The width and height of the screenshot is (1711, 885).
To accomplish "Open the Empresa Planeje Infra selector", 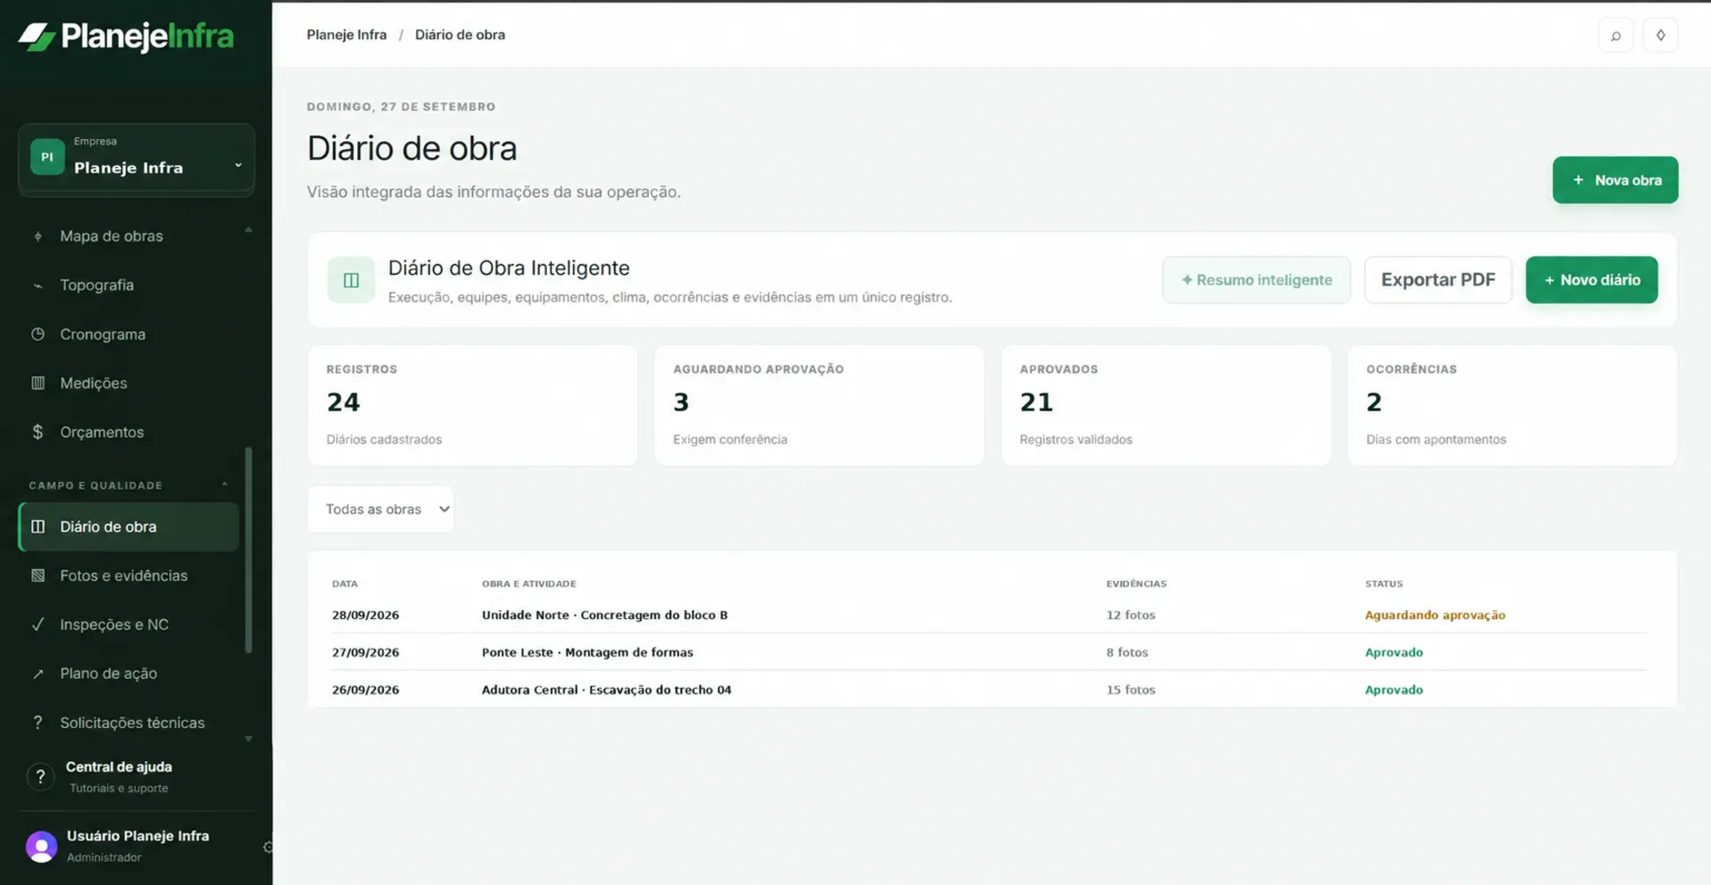I will click(137, 159).
